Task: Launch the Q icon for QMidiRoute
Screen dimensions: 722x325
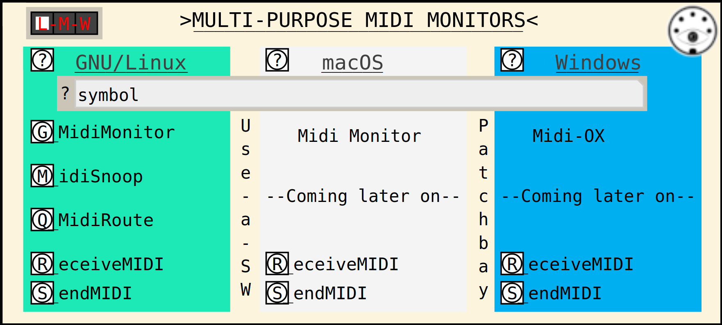Action: [x=42, y=220]
